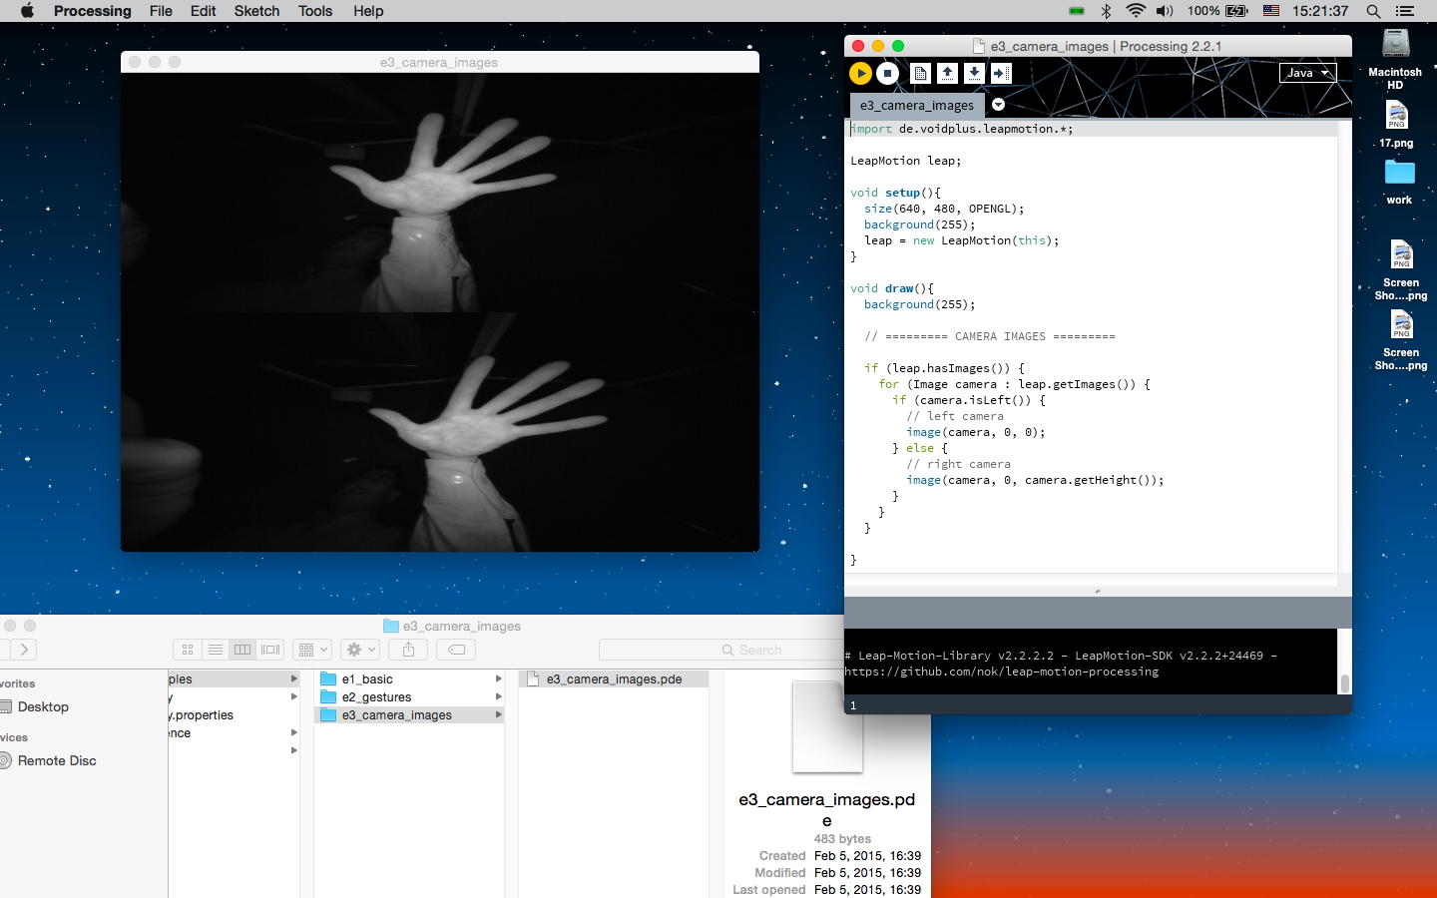
Task: Switch Finder to list view
Action: (x=215, y=650)
